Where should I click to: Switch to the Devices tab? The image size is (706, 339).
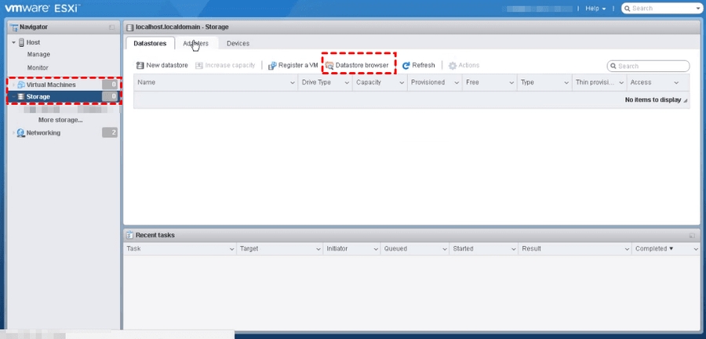point(238,43)
